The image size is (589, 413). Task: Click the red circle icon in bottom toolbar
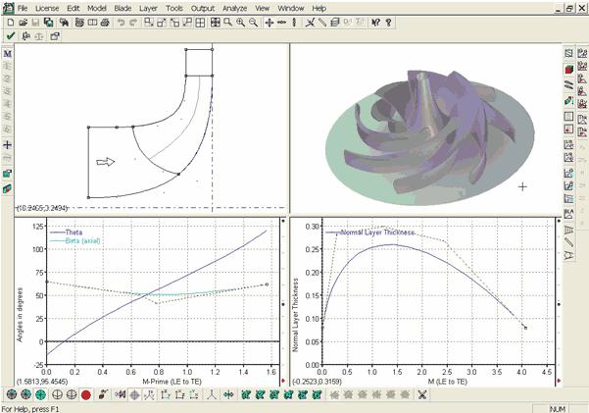coord(86,395)
